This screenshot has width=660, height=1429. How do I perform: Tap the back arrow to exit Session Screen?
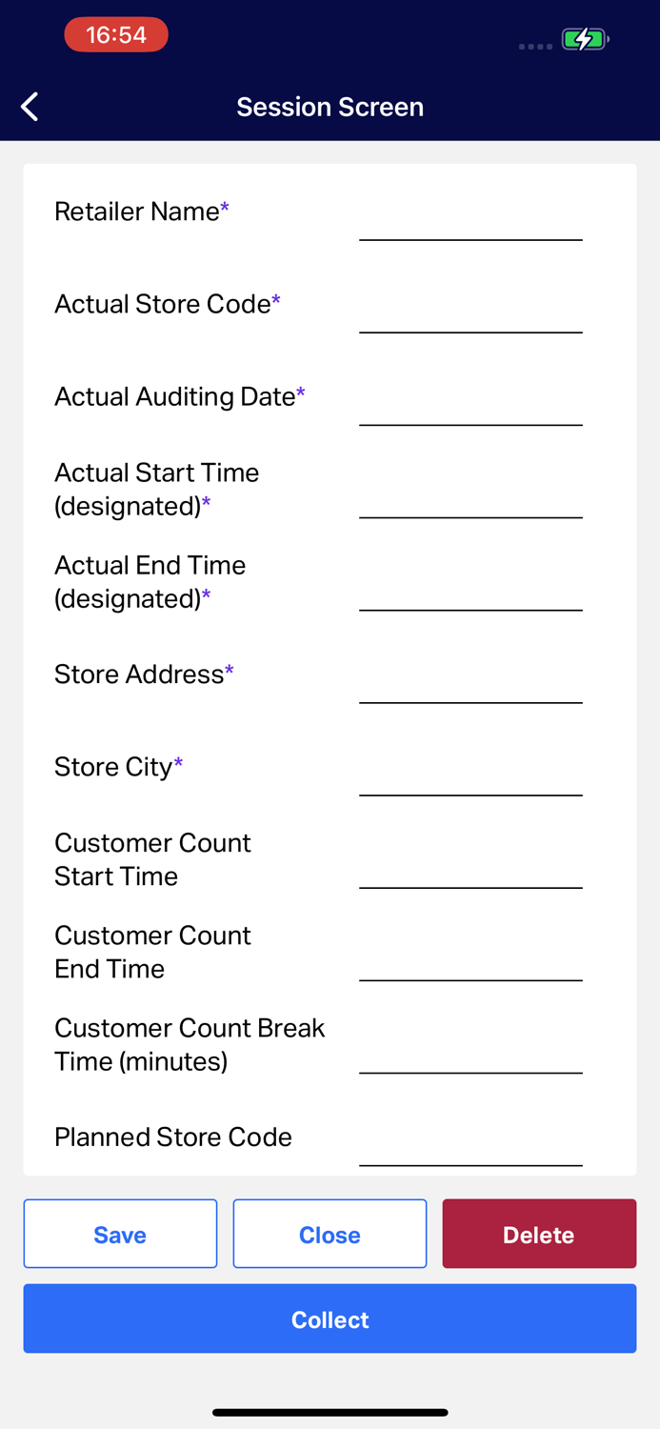pos(29,107)
